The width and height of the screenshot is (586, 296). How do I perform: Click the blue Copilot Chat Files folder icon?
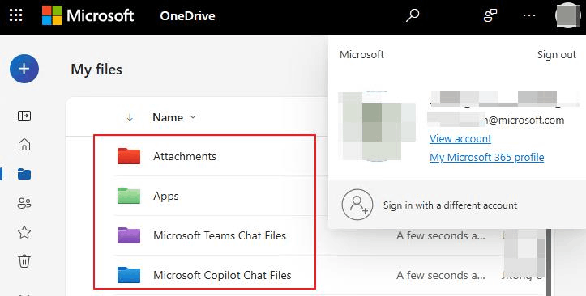[x=129, y=275]
